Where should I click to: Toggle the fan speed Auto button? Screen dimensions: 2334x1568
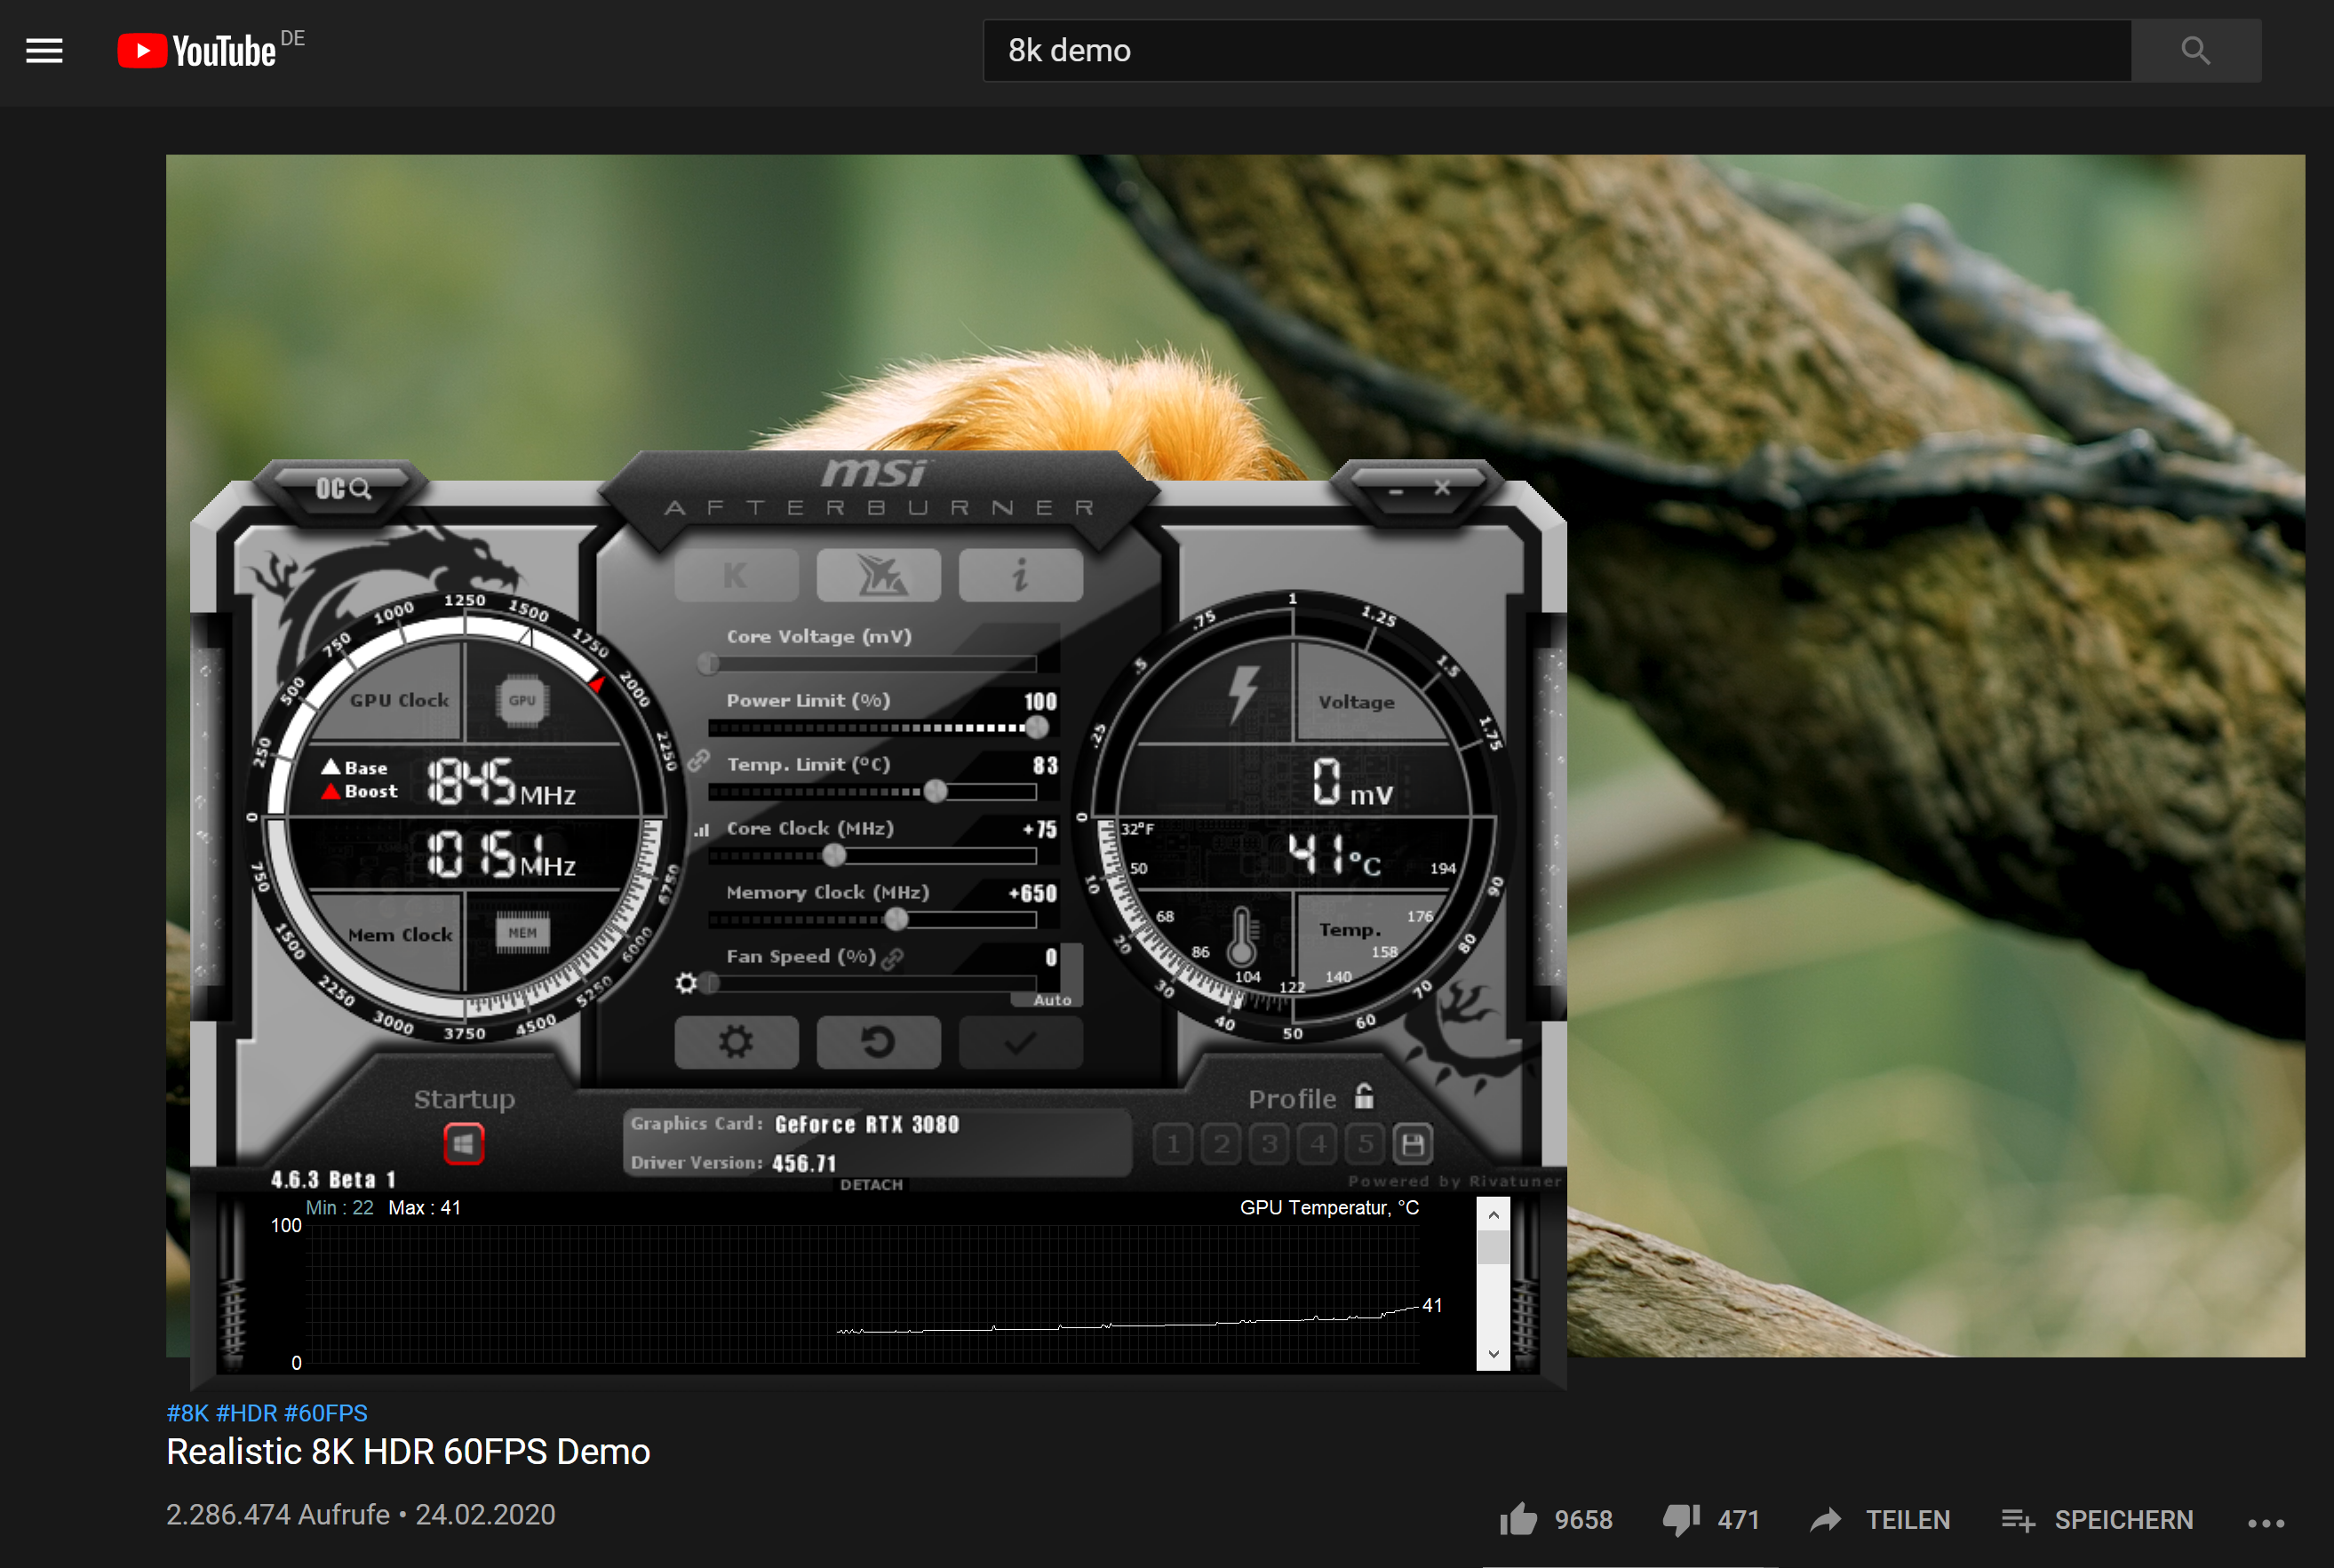click(x=1052, y=999)
